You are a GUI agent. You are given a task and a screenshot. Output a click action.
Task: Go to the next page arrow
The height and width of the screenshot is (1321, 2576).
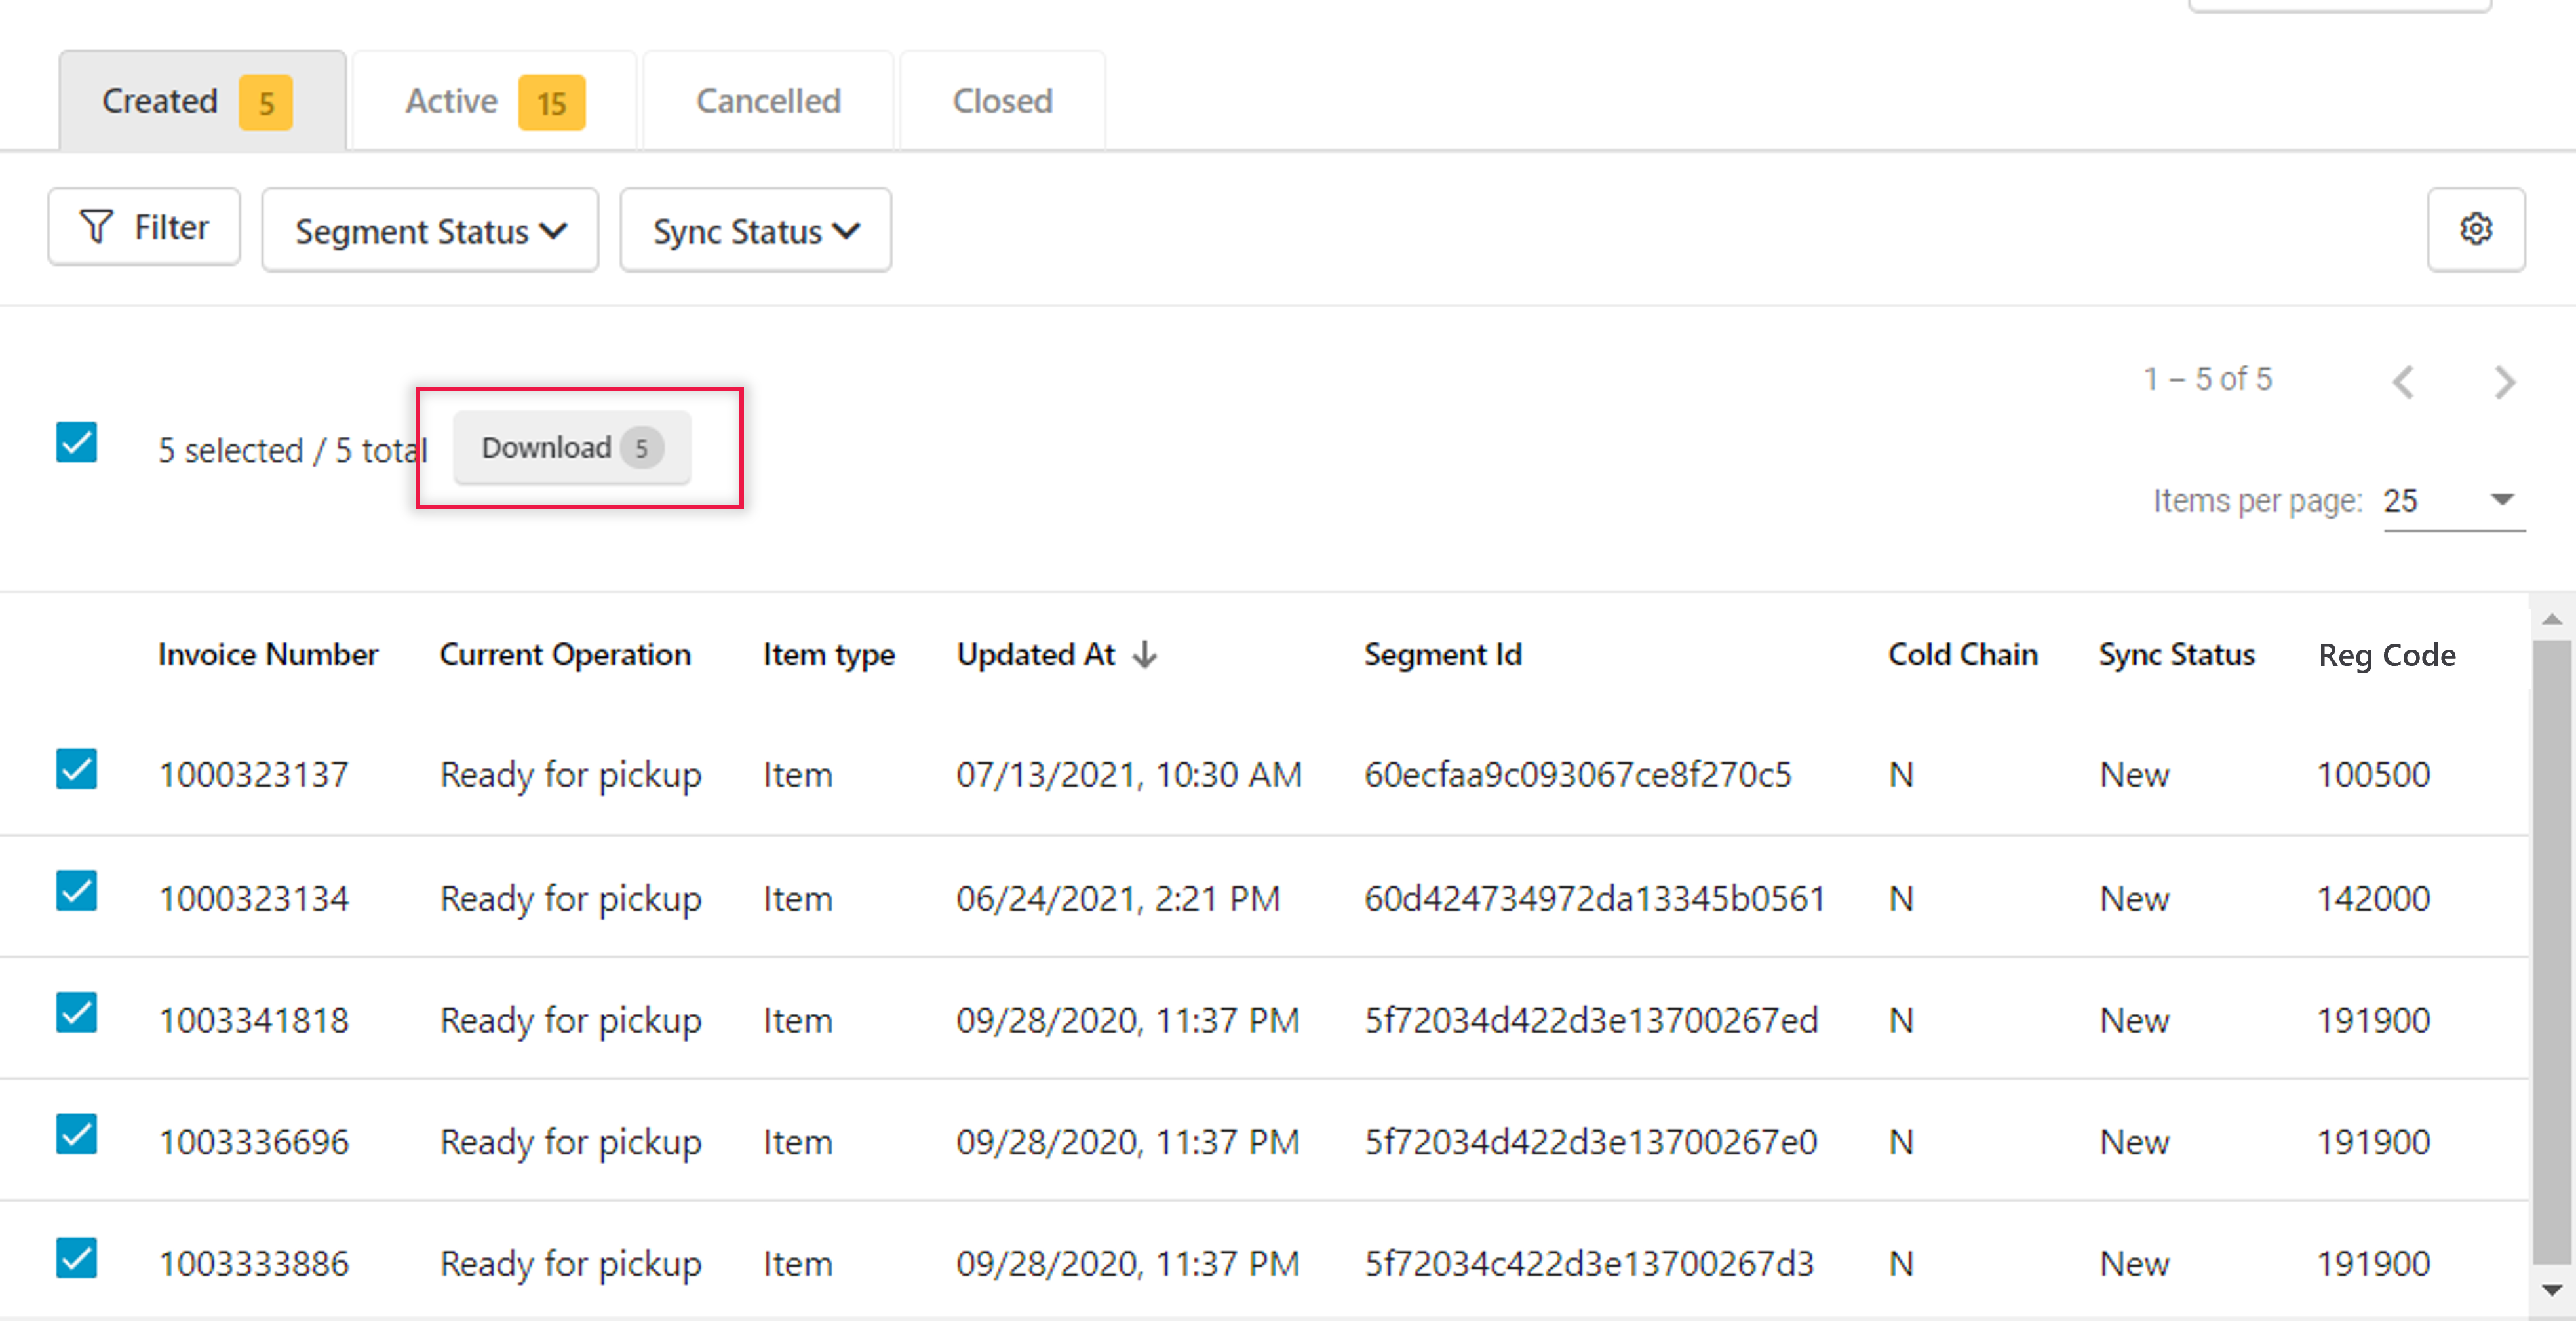coord(2504,381)
